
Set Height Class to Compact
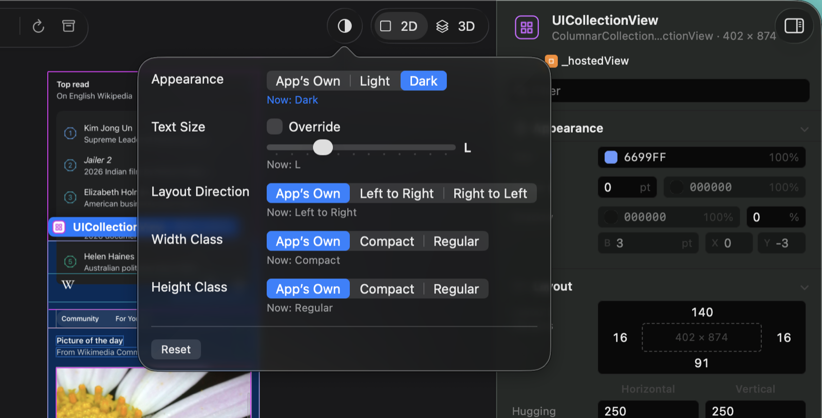point(387,289)
